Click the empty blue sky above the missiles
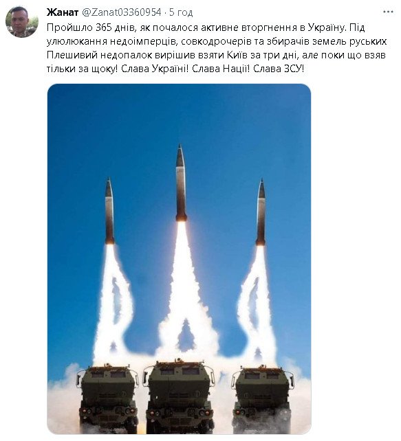The image size is (401, 441). [x=179, y=113]
